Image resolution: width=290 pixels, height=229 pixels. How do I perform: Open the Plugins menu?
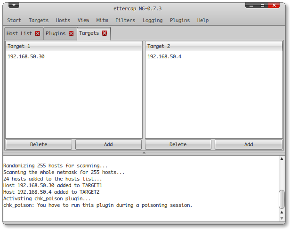tap(180, 20)
